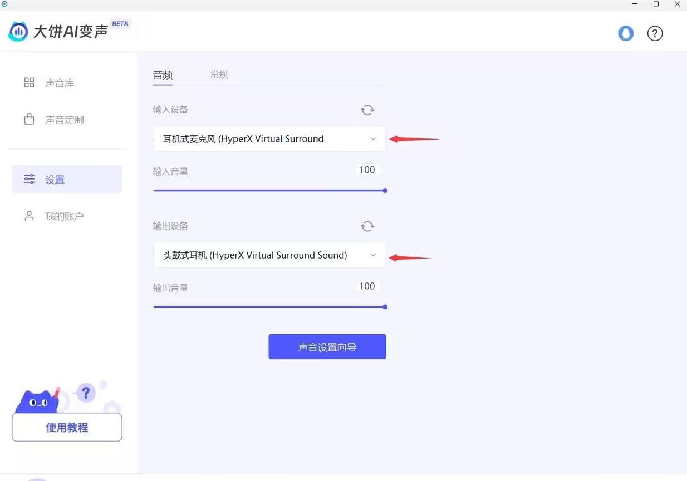The width and height of the screenshot is (687, 481).
Task: Select the 音频 tab
Action: click(163, 75)
